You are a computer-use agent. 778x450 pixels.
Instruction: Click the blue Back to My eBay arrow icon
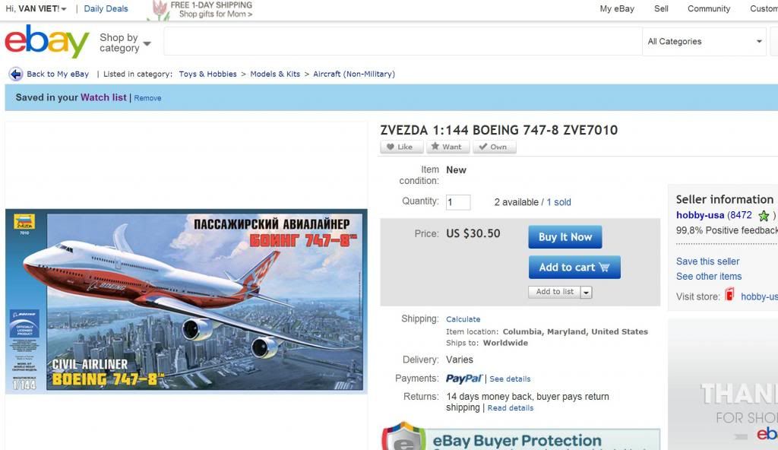(15, 74)
